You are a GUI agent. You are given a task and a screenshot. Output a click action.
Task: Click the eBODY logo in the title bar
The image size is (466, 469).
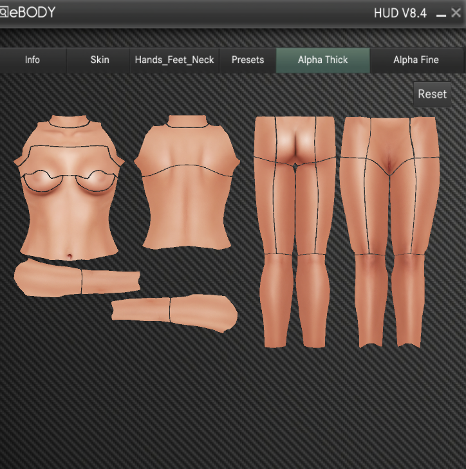[x=28, y=12]
